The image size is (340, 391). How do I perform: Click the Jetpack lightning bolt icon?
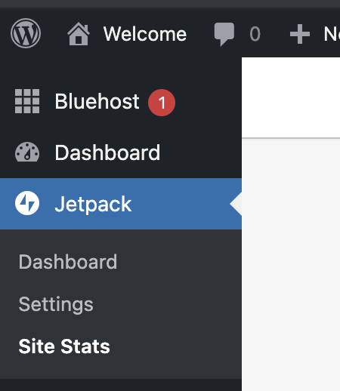[27, 203]
